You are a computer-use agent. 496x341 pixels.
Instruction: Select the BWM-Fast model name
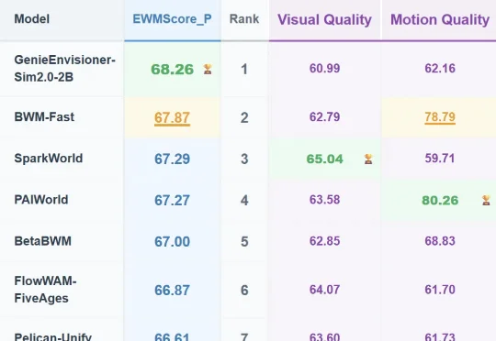(x=44, y=117)
